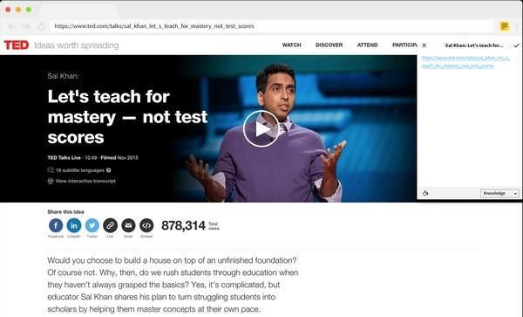Click the 'Sal Khan:' speaker name

(63, 76)
